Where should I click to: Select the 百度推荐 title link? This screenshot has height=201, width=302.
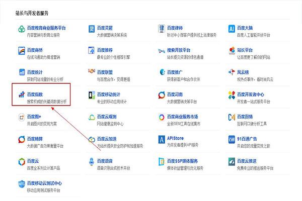click(105, 50)
